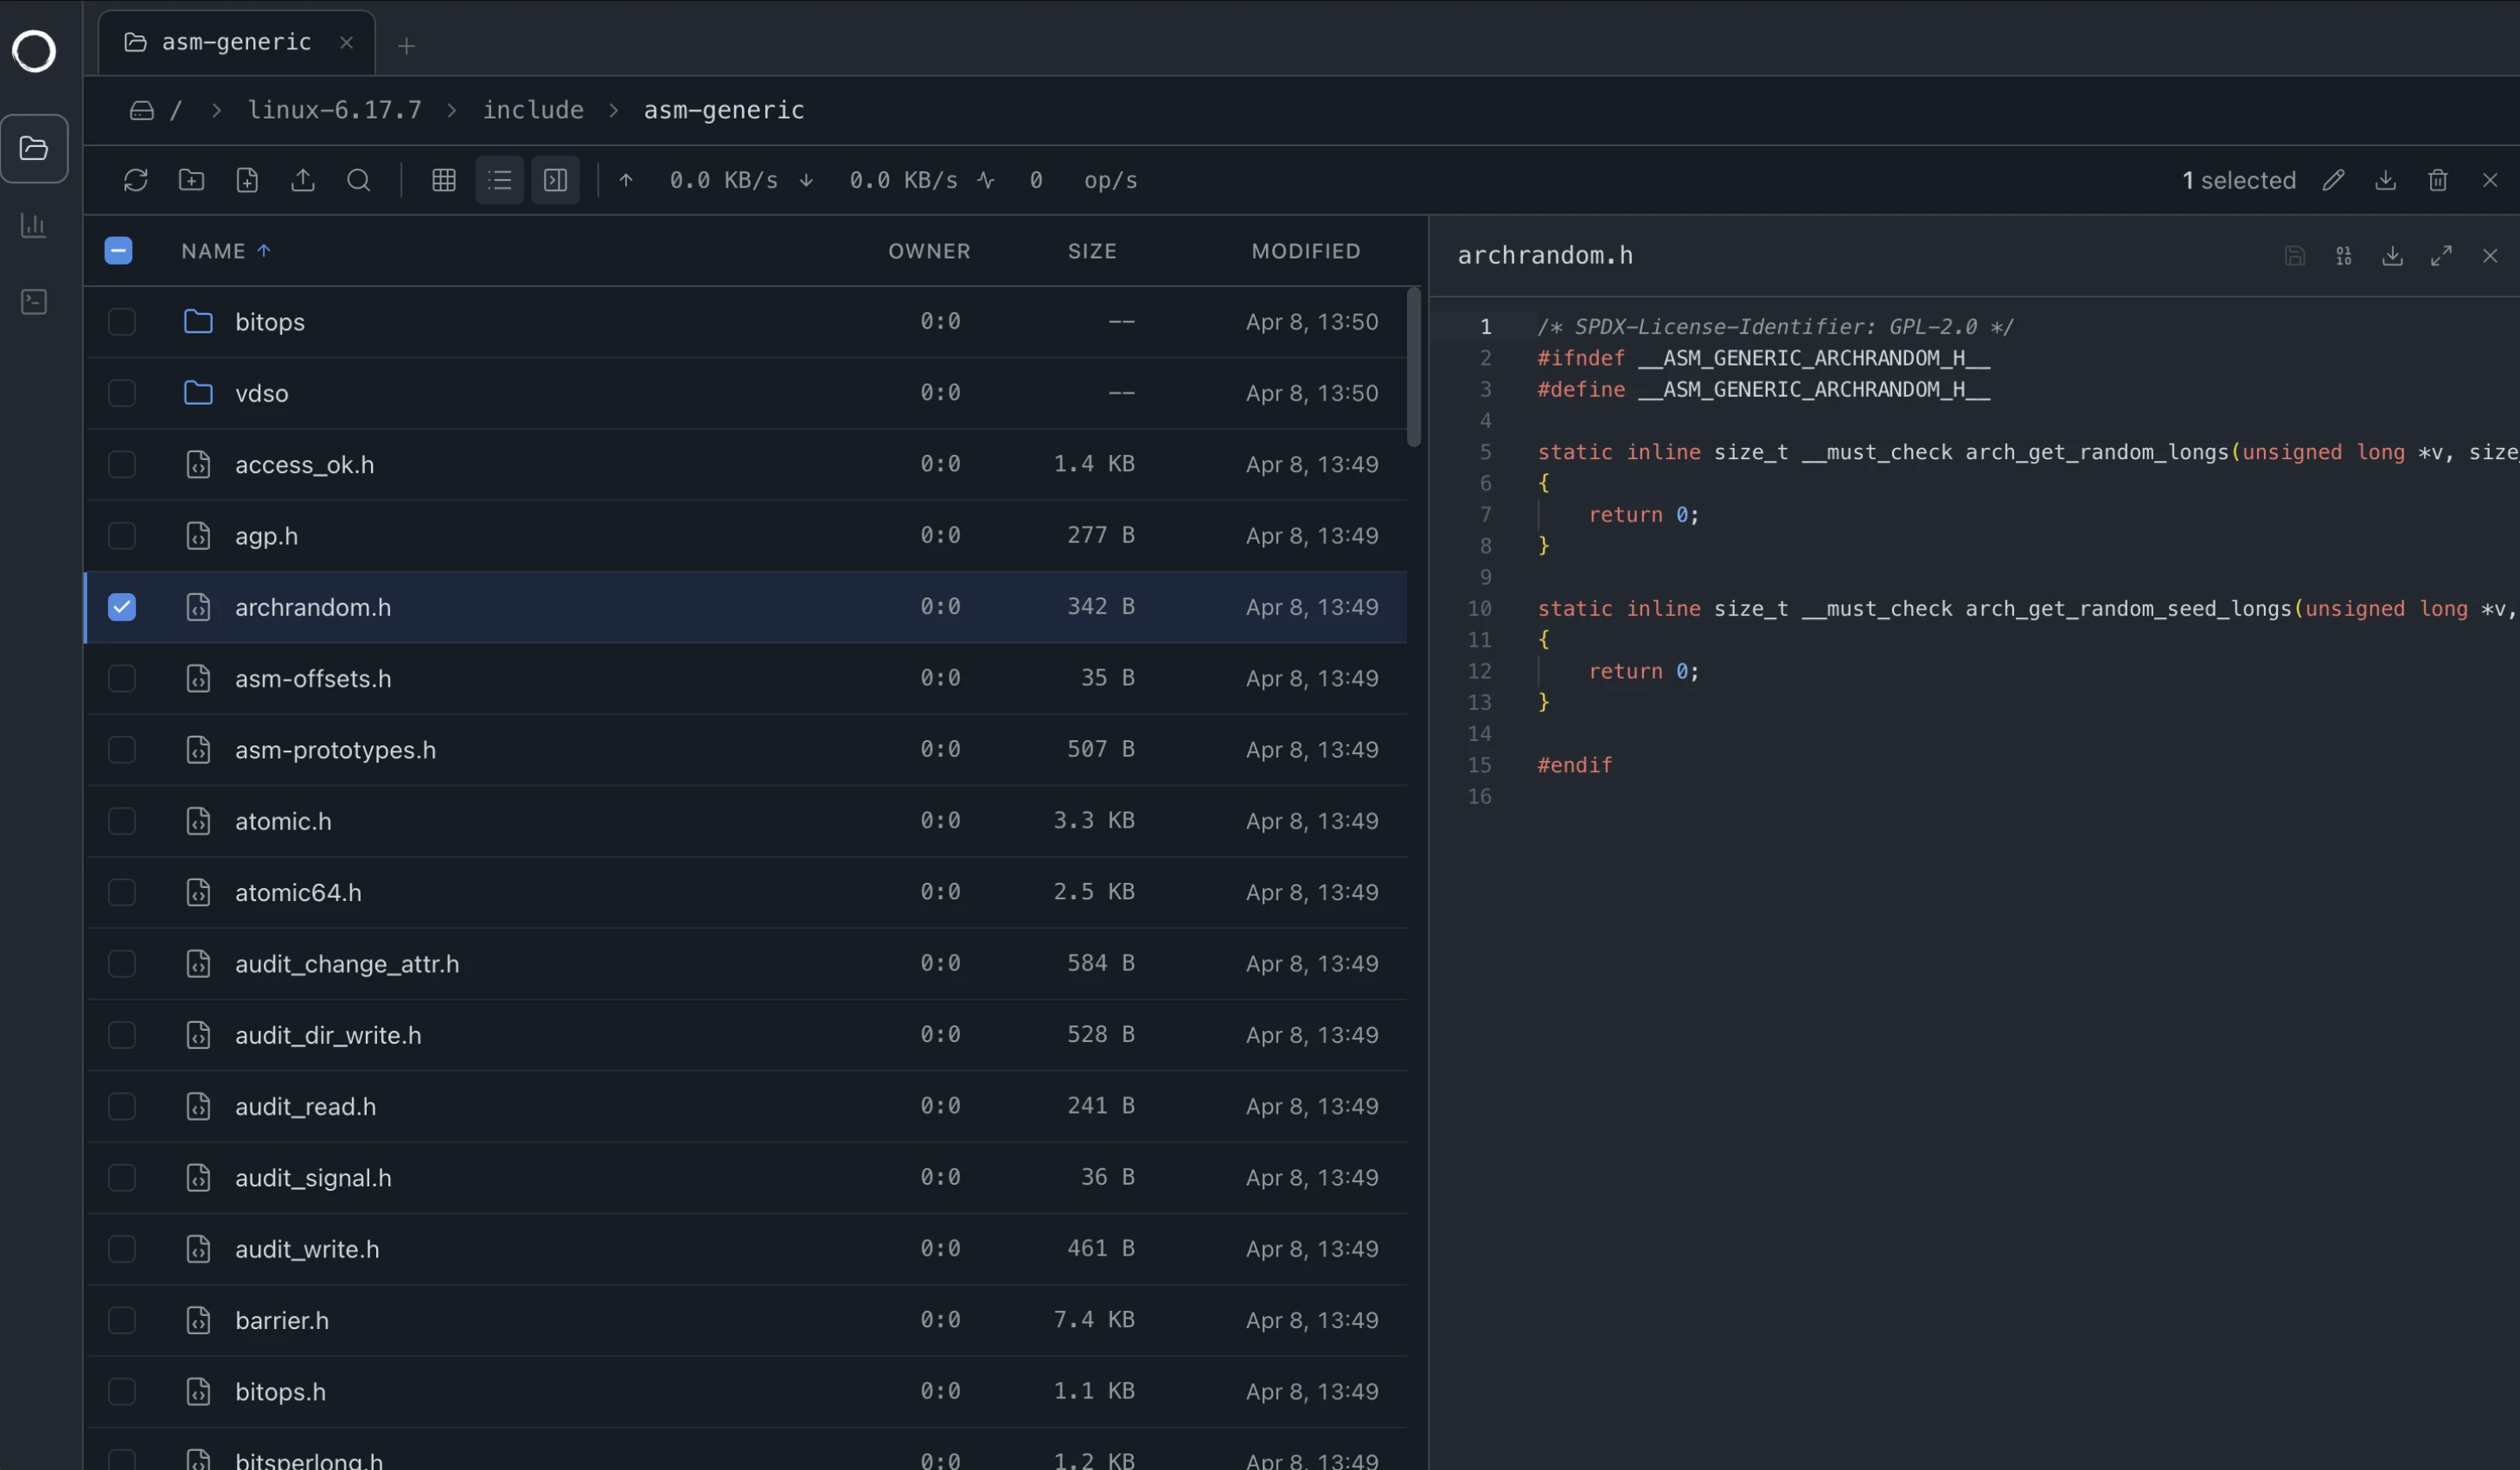Switch to the asm-generic tab
This screenshot has height=1470, width=2520.
pyautogui.click(x=236, y=43)
